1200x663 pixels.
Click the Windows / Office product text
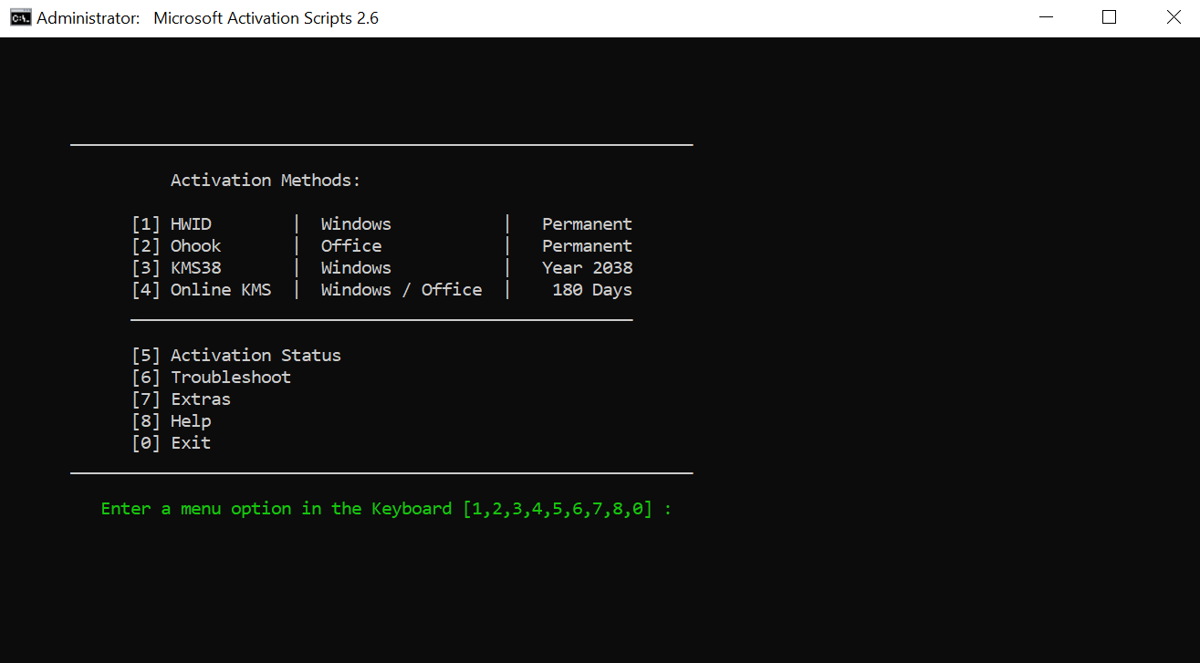401,290
